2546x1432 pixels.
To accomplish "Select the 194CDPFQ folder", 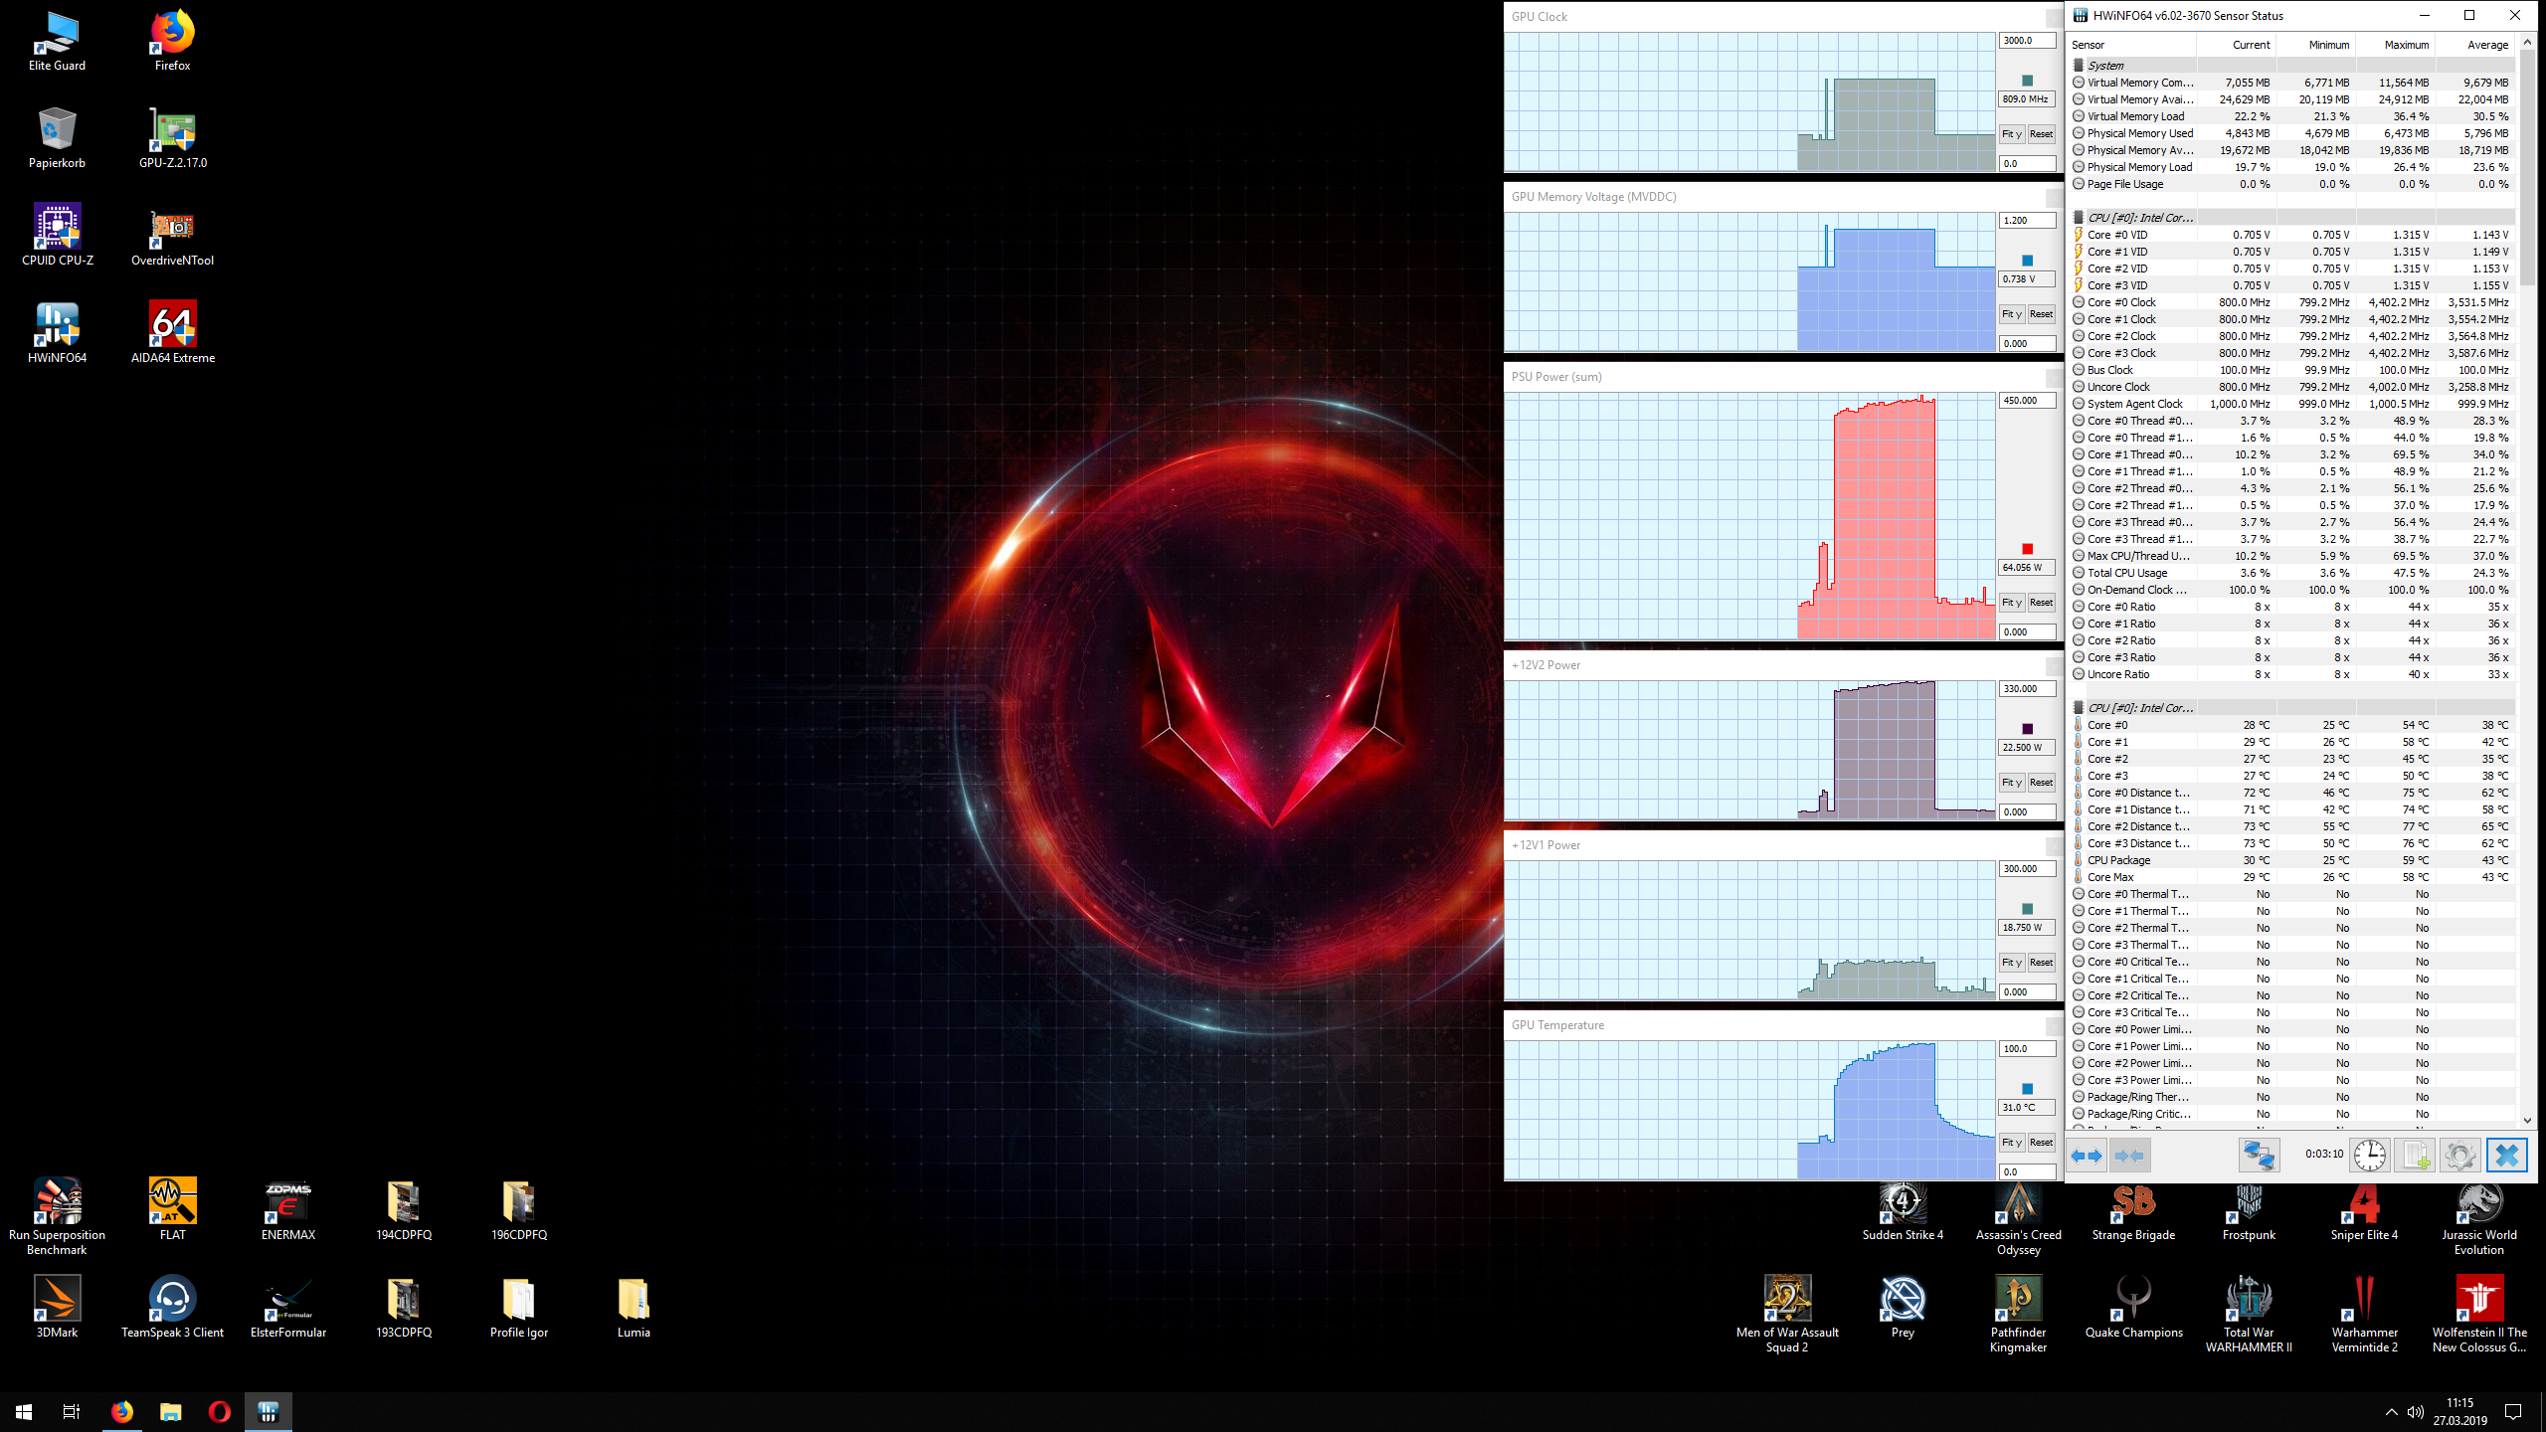I will tap(404, 1210).
